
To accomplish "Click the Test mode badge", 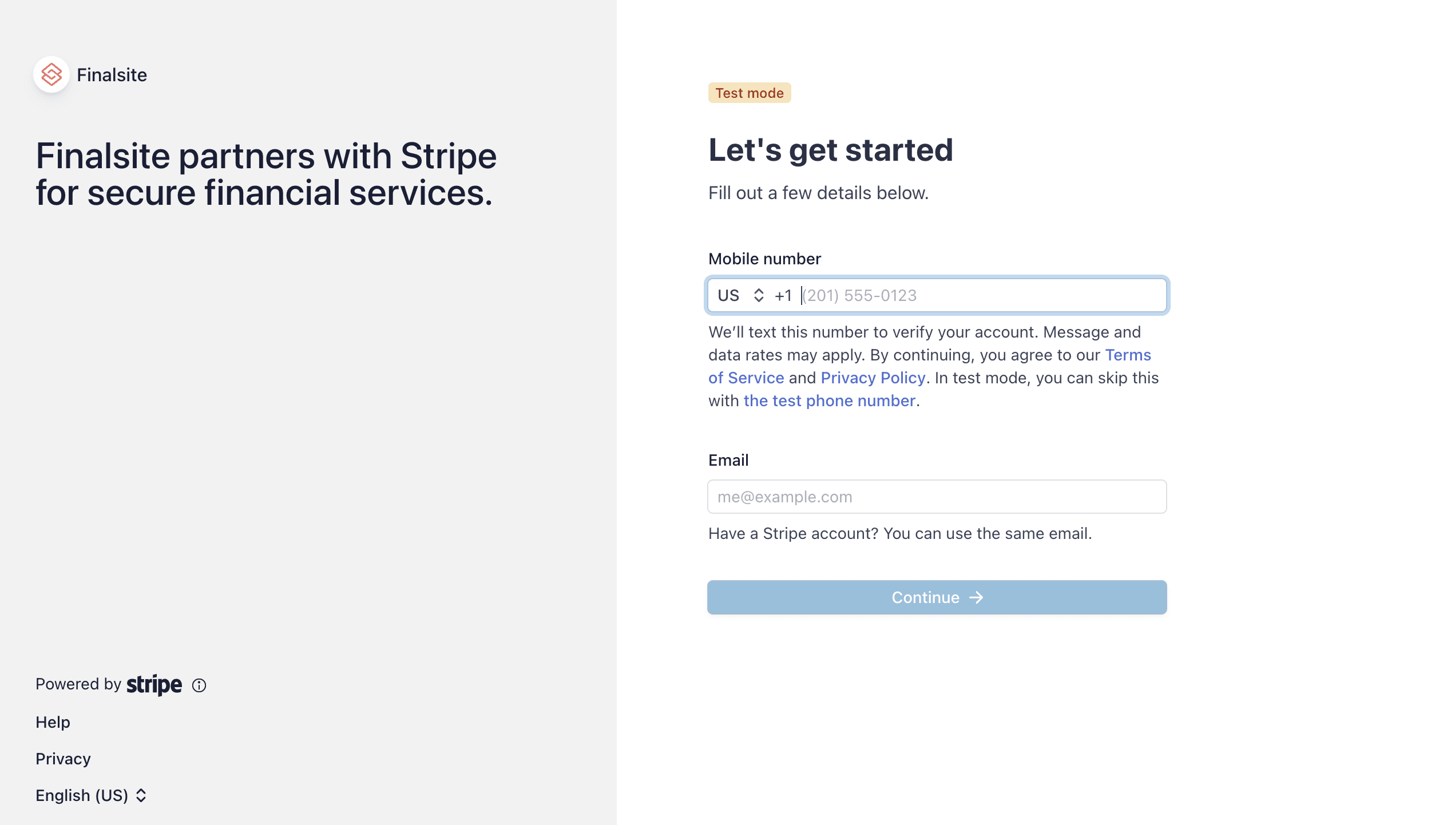I will 749,93.
